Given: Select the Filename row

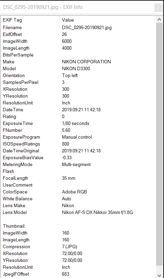Looking at the screenshot, I should tap(78, 27).
